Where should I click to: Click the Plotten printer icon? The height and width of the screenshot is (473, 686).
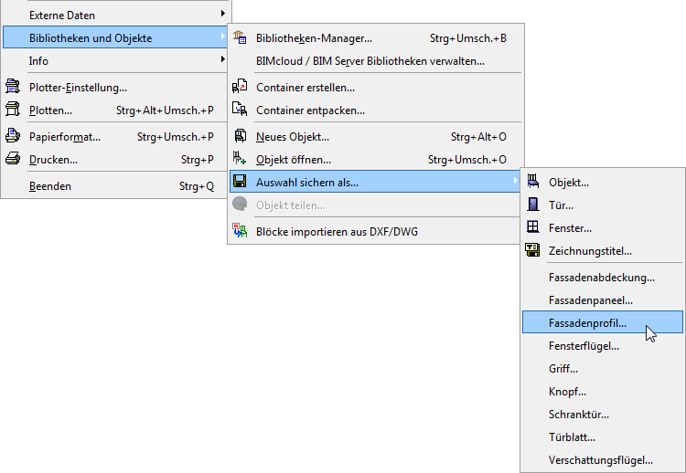(x=13, y=110)
